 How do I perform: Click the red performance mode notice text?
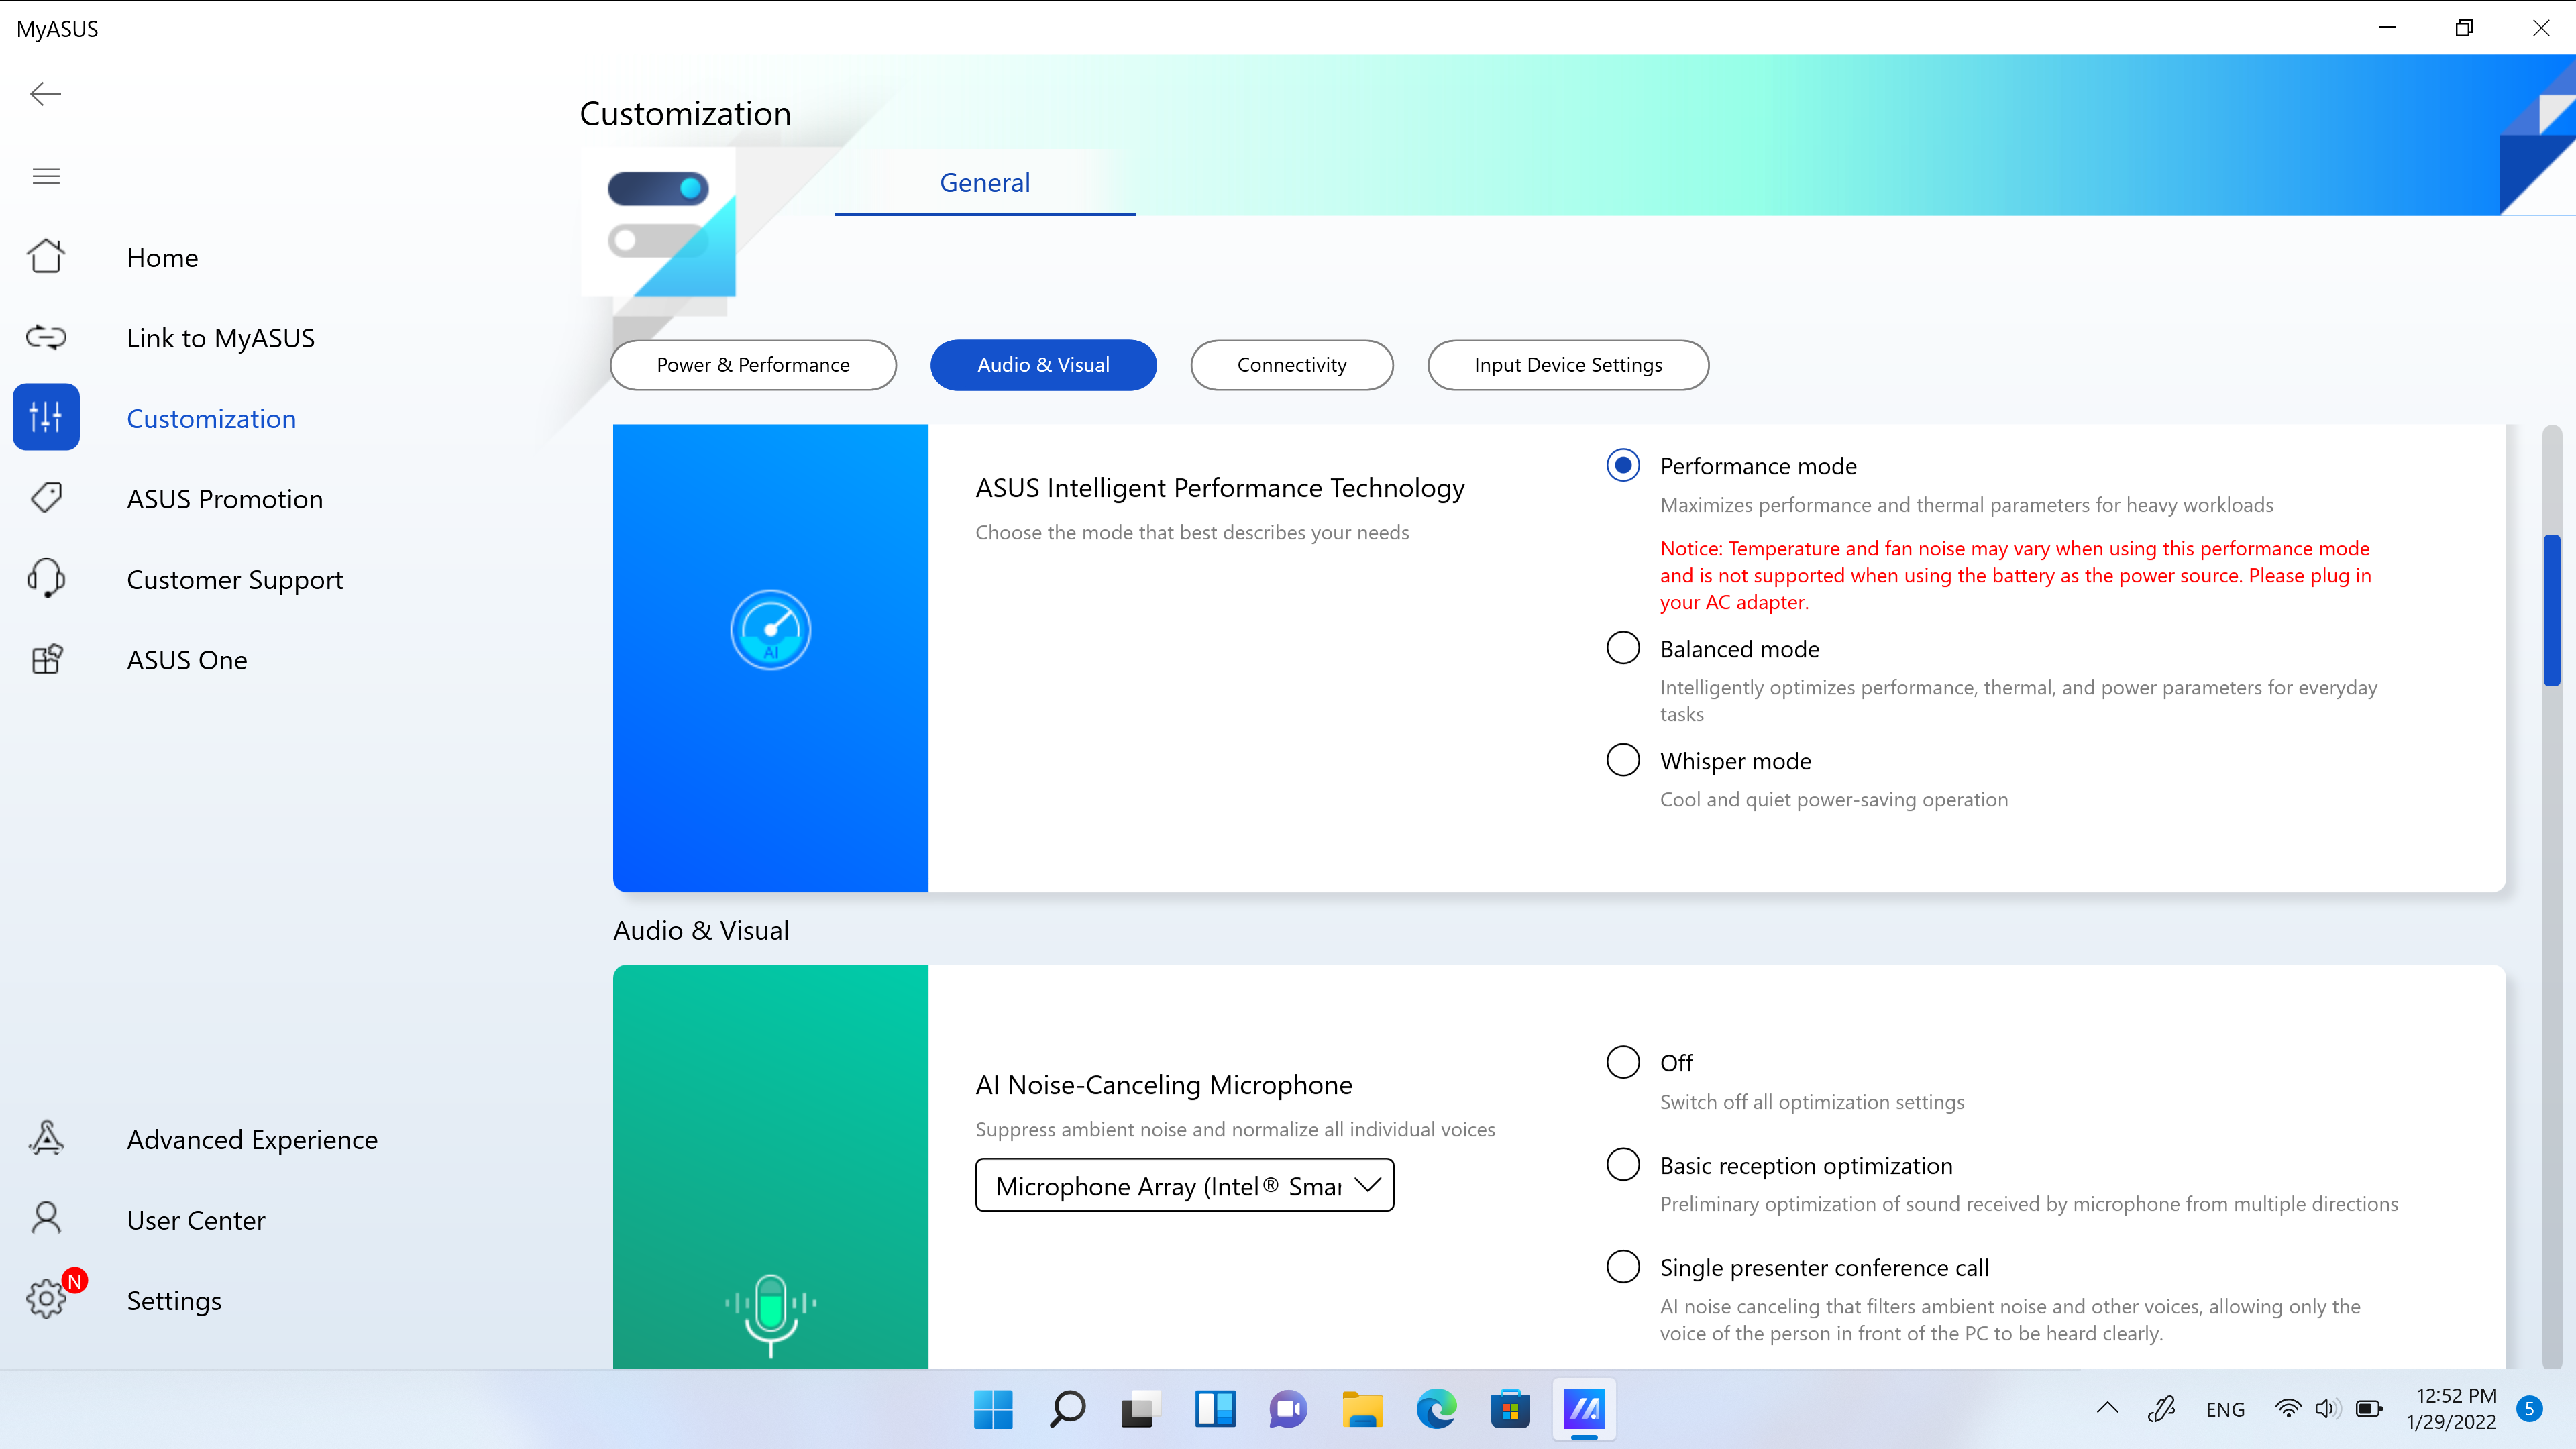2015,575
